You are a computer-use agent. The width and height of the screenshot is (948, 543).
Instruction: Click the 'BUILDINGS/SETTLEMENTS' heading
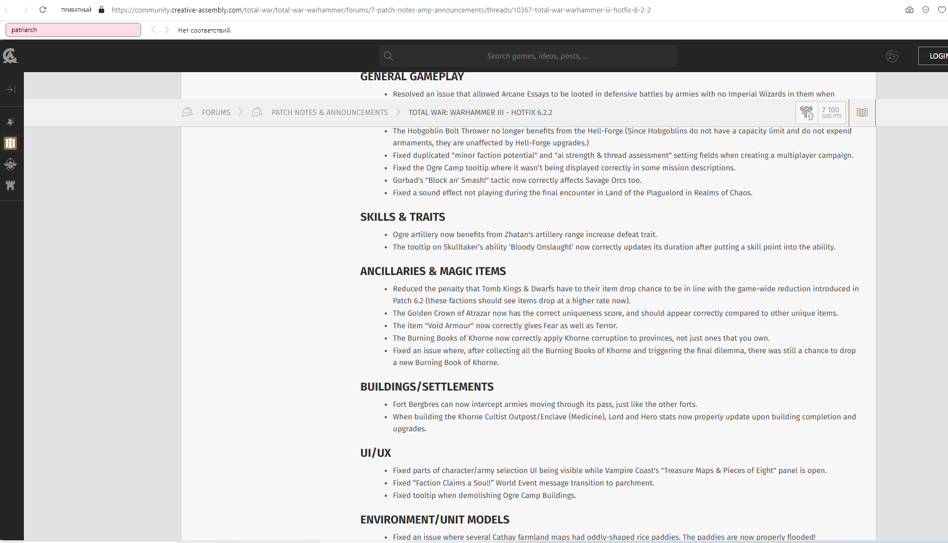(x=427, y=387)
